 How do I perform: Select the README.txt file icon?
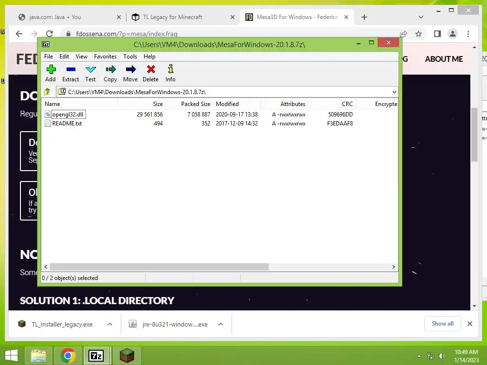(48, 123)
